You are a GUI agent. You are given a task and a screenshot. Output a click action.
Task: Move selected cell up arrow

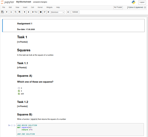coord(25,12)
